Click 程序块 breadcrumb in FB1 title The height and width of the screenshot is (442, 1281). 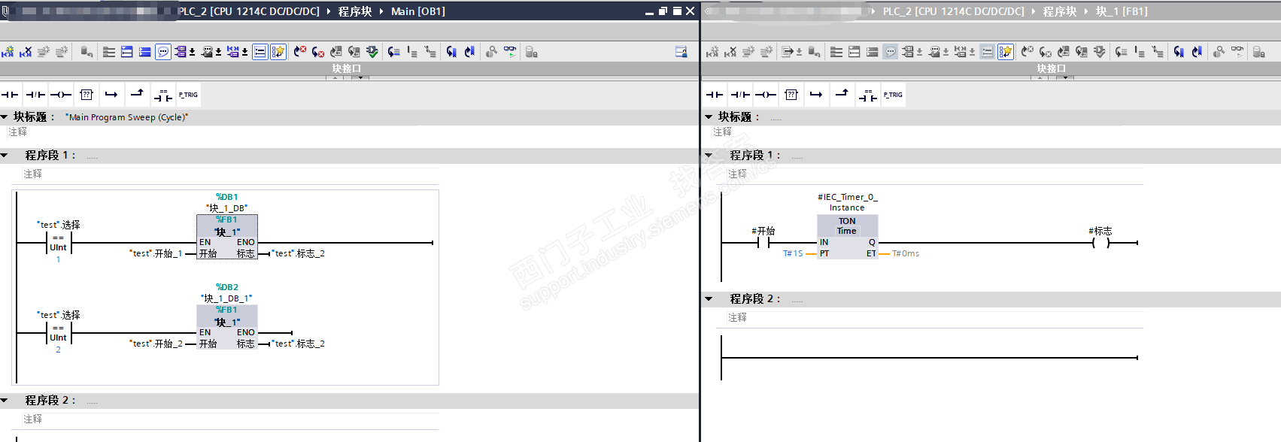click(x=1059, y=11)
